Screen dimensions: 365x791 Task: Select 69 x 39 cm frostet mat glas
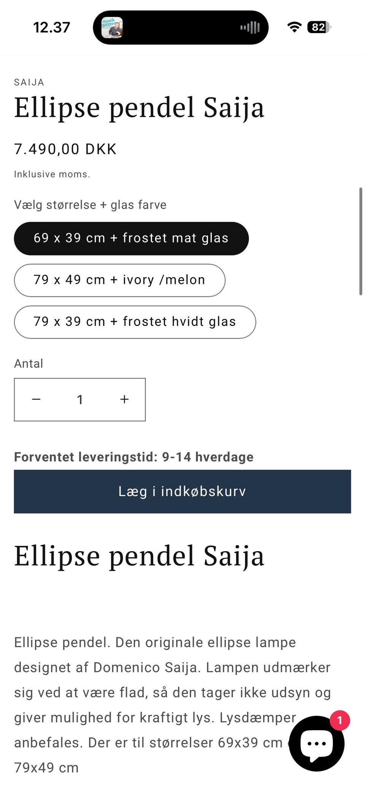(x=131, y=238)
